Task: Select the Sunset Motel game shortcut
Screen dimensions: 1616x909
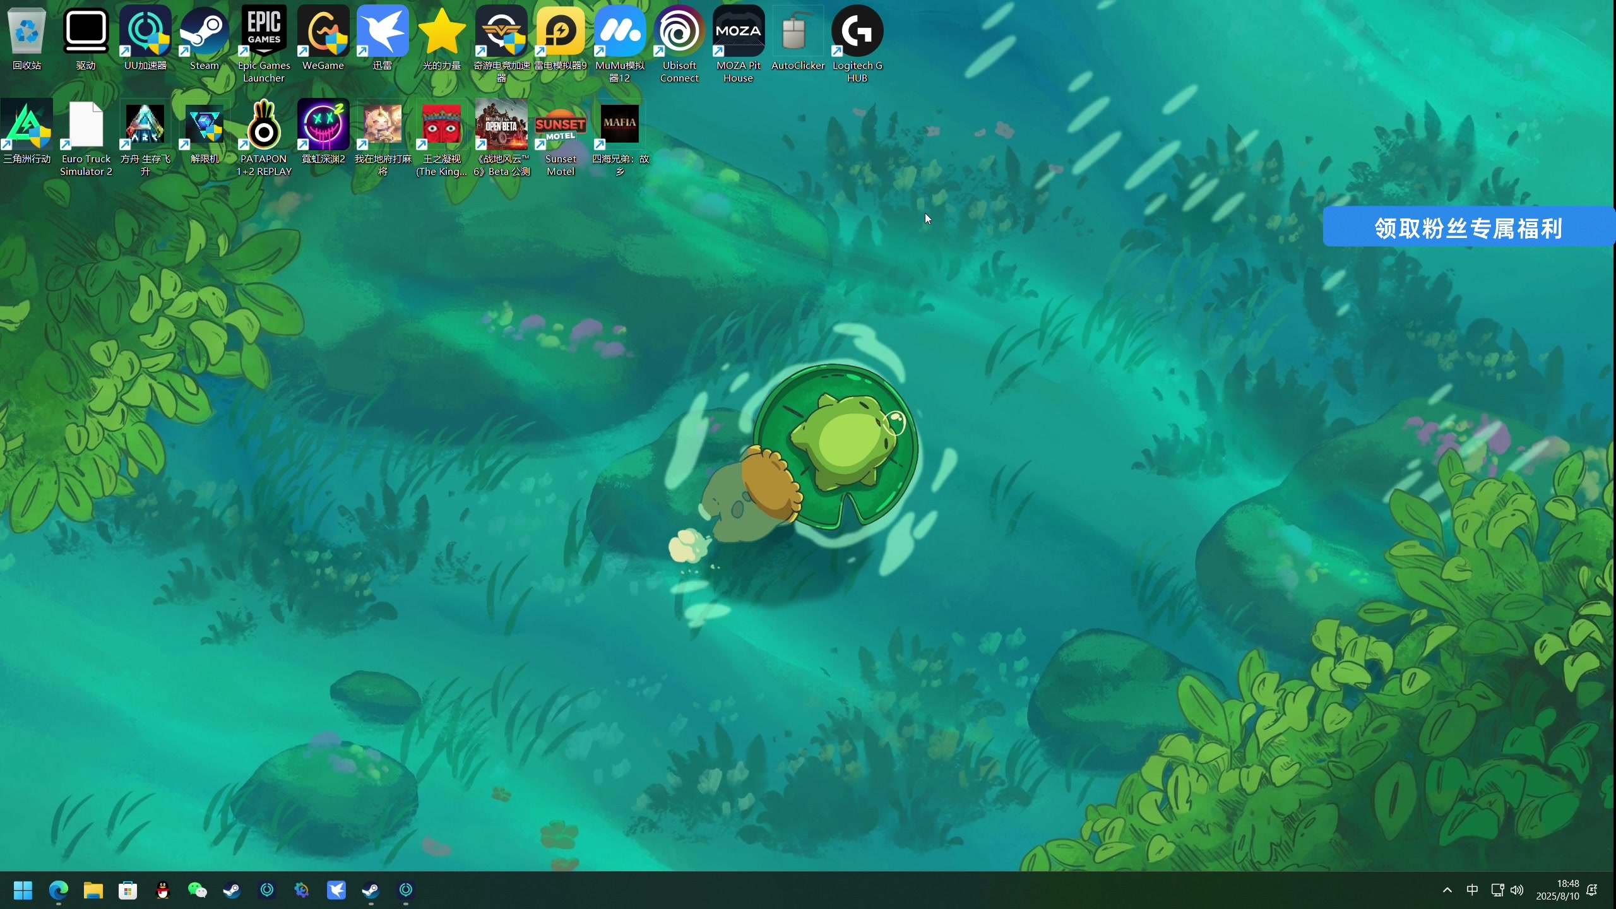Action: [561, 138]
